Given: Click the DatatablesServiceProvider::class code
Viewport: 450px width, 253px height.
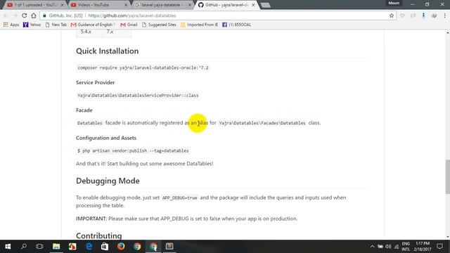Looking at the screenshot, I should 138,96.
